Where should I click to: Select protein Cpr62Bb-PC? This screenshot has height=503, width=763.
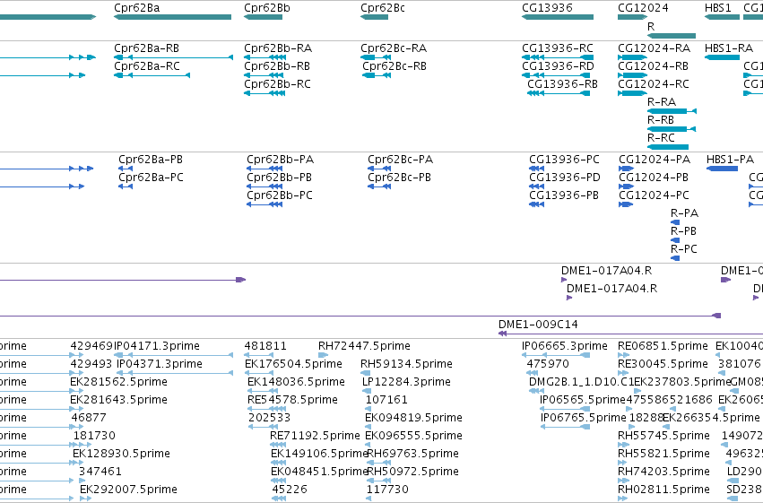click(264, 204)
